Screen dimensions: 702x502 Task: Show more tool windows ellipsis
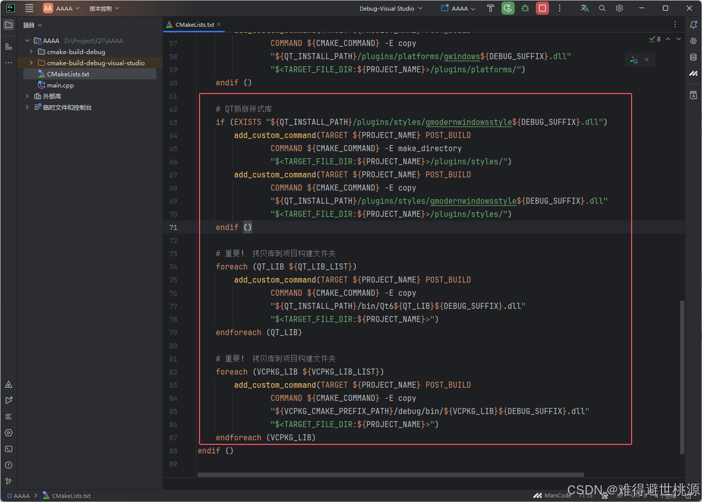point(9,63)
